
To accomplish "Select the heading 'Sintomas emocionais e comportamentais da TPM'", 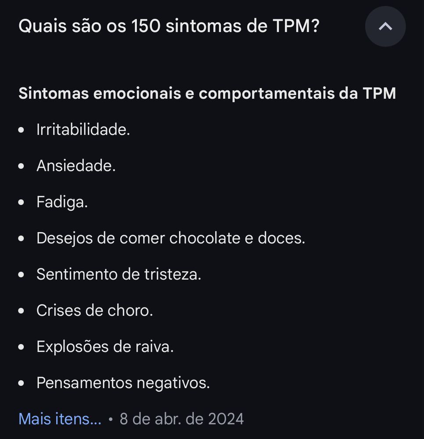I will click(207, 93).
